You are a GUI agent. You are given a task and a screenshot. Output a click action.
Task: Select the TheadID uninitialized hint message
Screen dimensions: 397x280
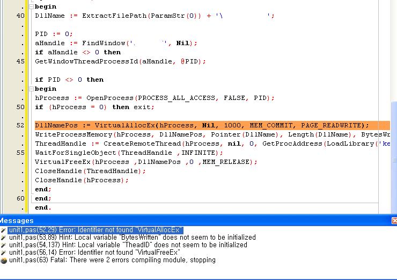click(x=128, y=245)
